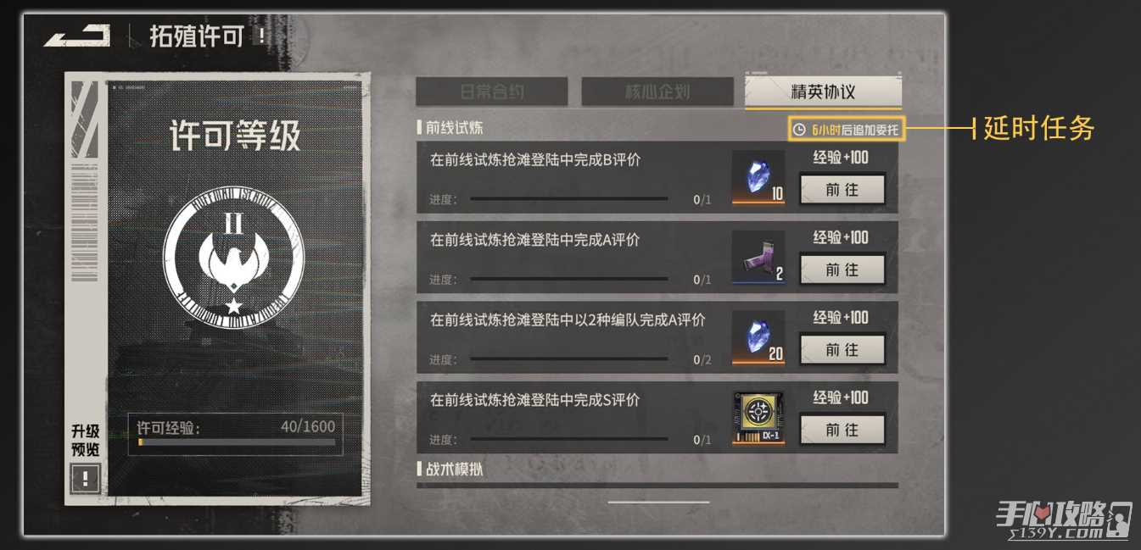Click 前往 for the B评价 task
Image resolution: width=1141 pixels, height=550 pixels.
pyautogui.click(x=842, y=190)
